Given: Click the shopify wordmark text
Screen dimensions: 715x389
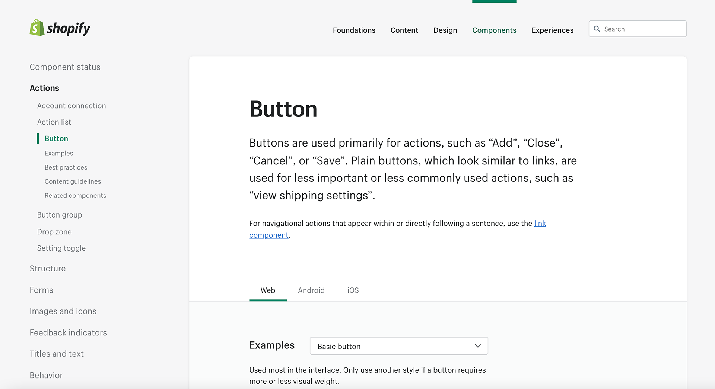Looking at the screenshot, I should pyautogui.click(x=69, y=29).
